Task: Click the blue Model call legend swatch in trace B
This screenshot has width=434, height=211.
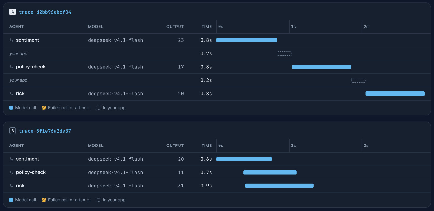Action: pyautogui.click(x=11, y=200)
